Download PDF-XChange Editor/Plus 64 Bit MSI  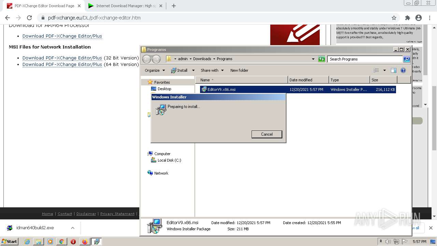[62, 64]
